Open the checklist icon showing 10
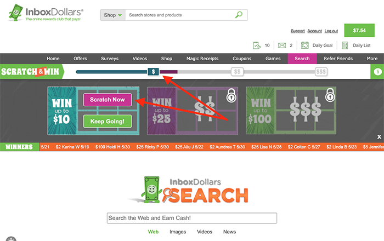Screen dimensions: 384x241 point(256,45)
